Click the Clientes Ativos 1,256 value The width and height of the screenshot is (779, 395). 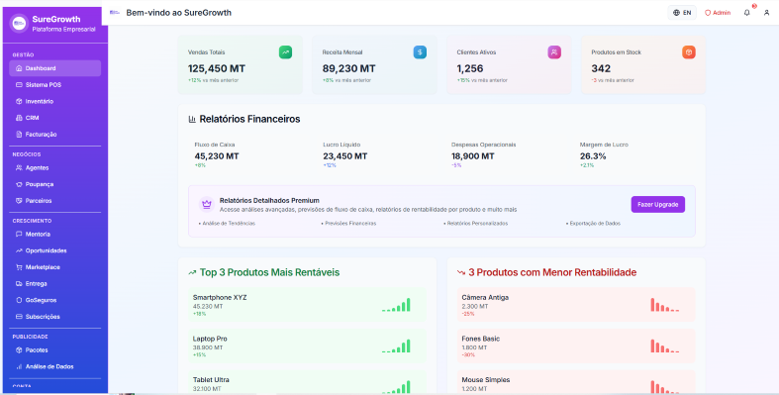pyautogui.click(x=470, y=68)
